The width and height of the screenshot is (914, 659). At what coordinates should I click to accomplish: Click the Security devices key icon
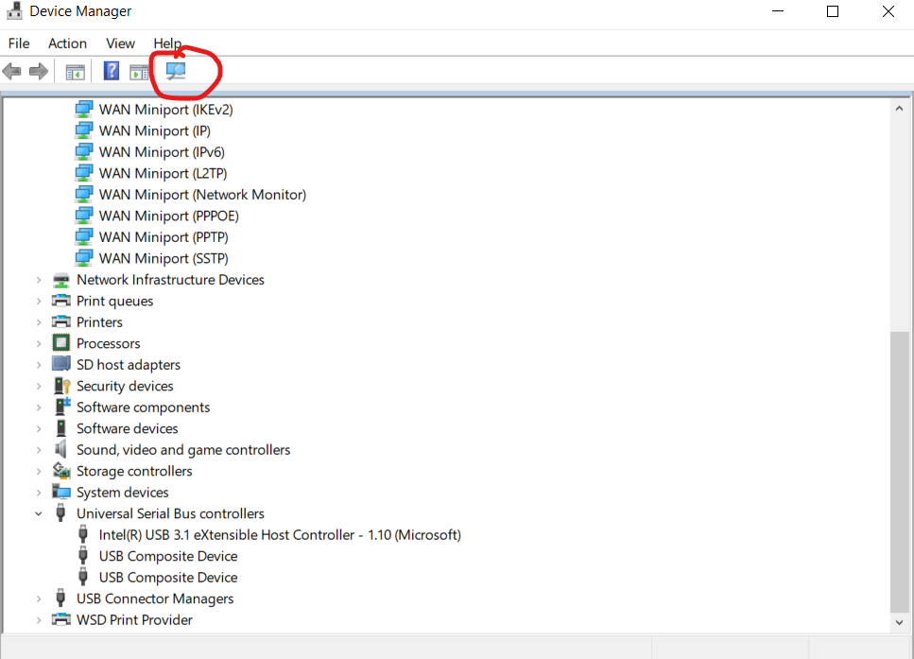click(61, 386)
